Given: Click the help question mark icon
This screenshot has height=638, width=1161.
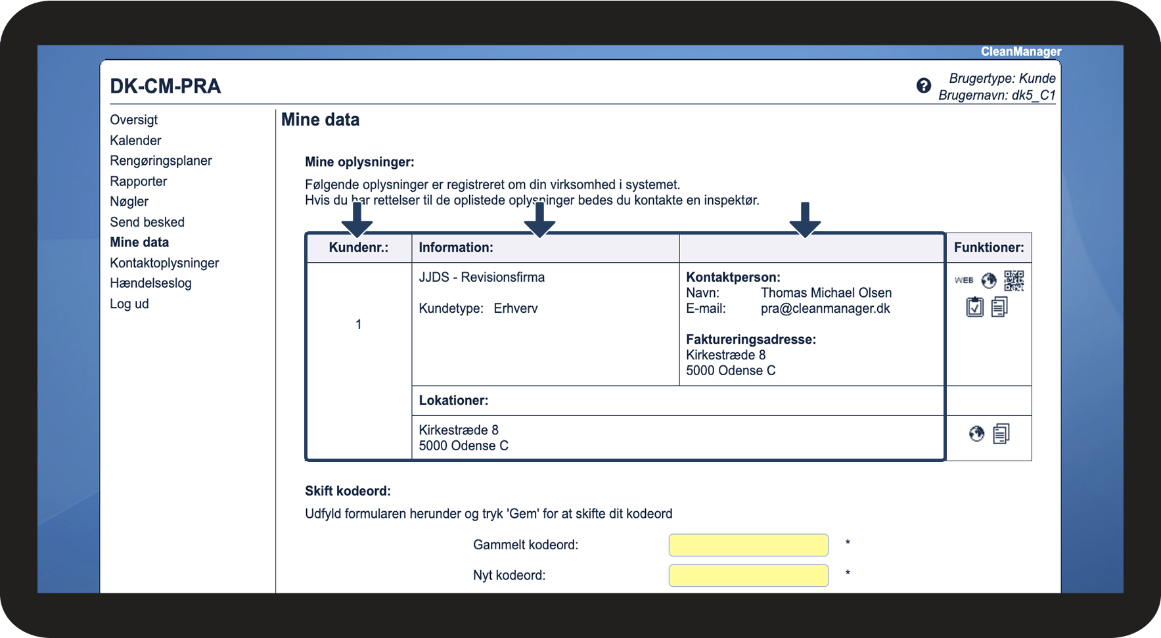Looking at the screenshot, I should click(x=923, y=85).
